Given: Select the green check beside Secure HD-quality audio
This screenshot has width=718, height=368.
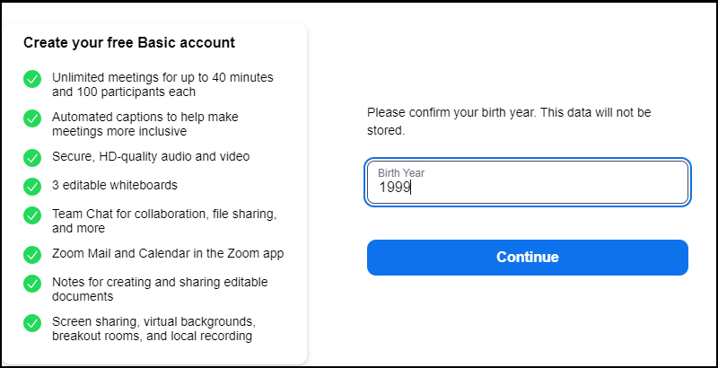Looking at the screenshot, I should (32, 158).
